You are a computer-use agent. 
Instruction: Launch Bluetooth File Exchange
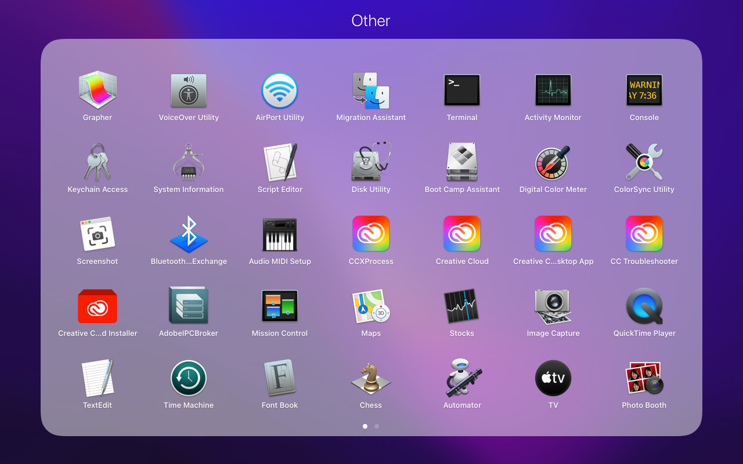click(189, 234)
